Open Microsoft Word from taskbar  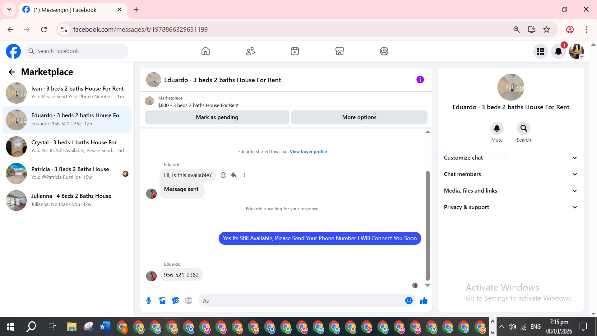tap(105, 327)
